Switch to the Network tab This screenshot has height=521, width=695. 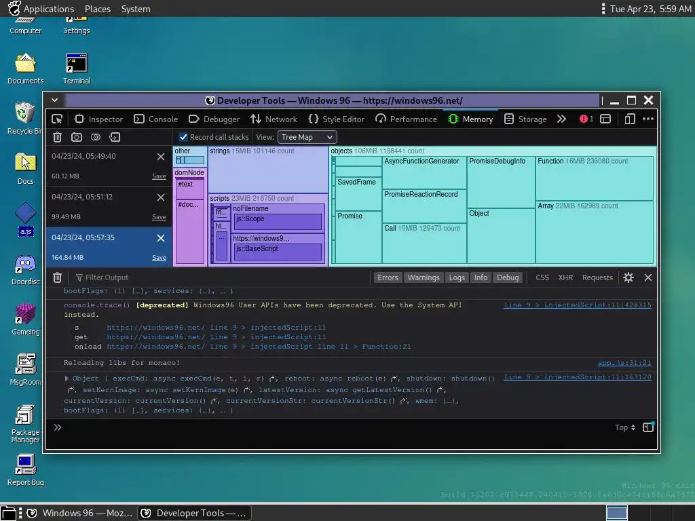[274, 119]
